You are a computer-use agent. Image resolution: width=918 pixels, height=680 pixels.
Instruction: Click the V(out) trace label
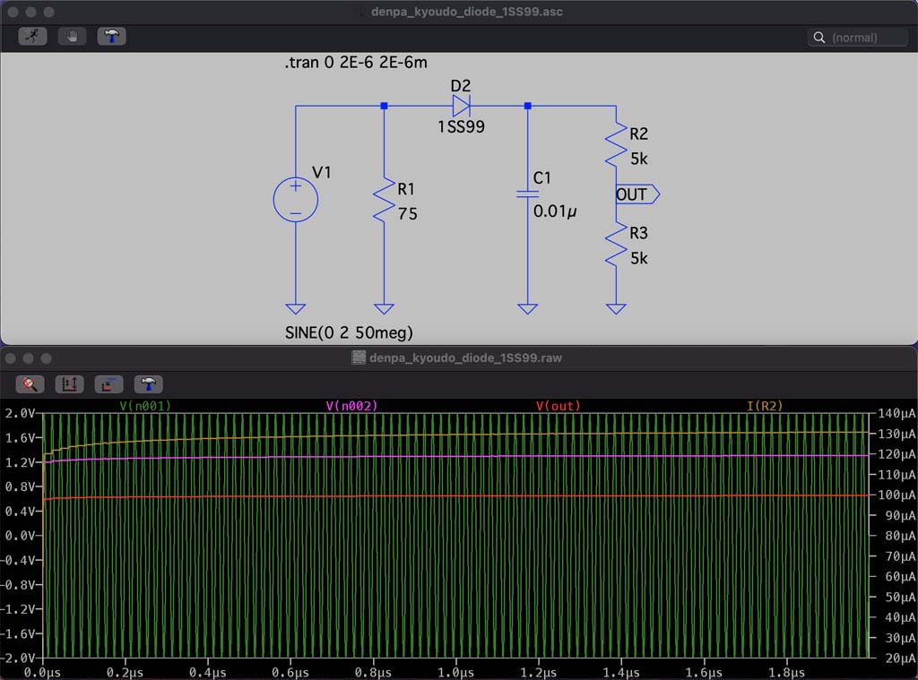pos(558,406)
